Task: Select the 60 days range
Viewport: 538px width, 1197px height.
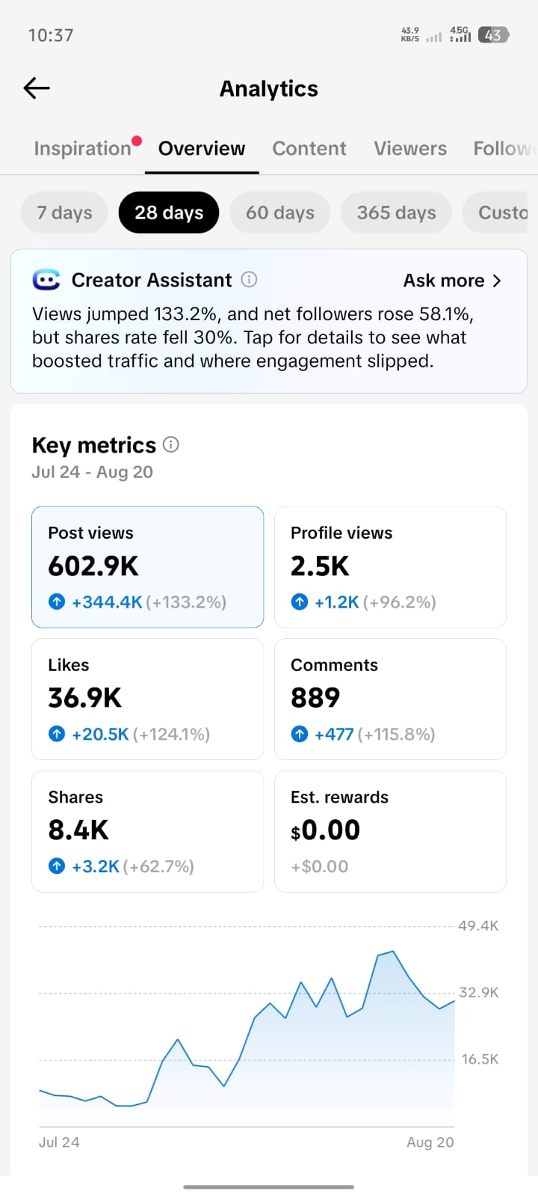Action: coord(280,212)
